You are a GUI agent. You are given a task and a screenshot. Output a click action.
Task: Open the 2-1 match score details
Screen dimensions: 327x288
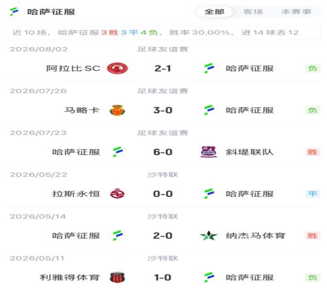point(163,69)
